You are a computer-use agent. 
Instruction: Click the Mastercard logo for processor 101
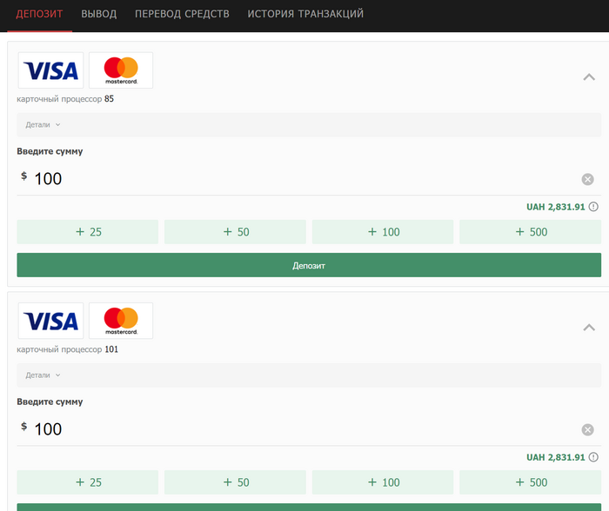point(121,321)
